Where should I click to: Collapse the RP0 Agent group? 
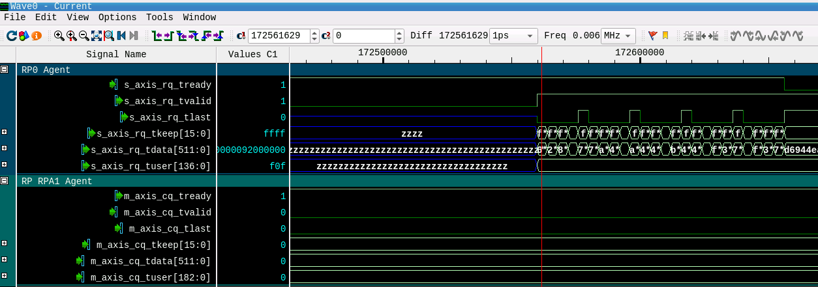tap(5, 69)
